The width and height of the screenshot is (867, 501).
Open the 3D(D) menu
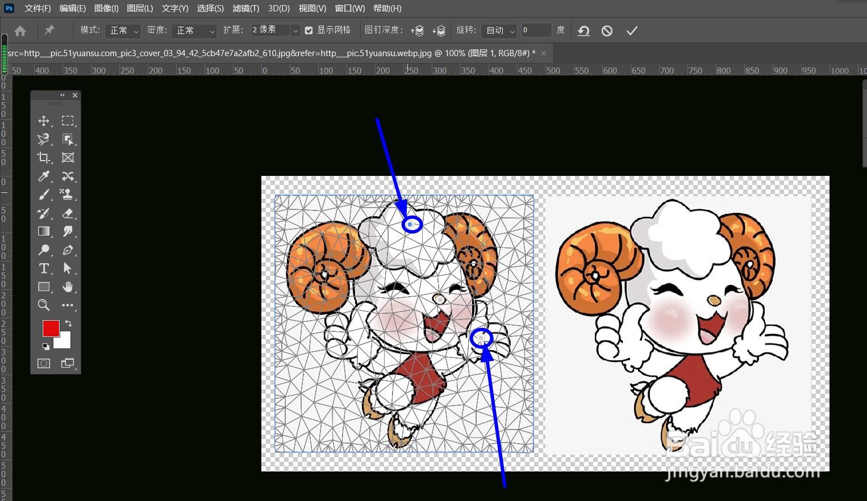(x=279, y=8)
